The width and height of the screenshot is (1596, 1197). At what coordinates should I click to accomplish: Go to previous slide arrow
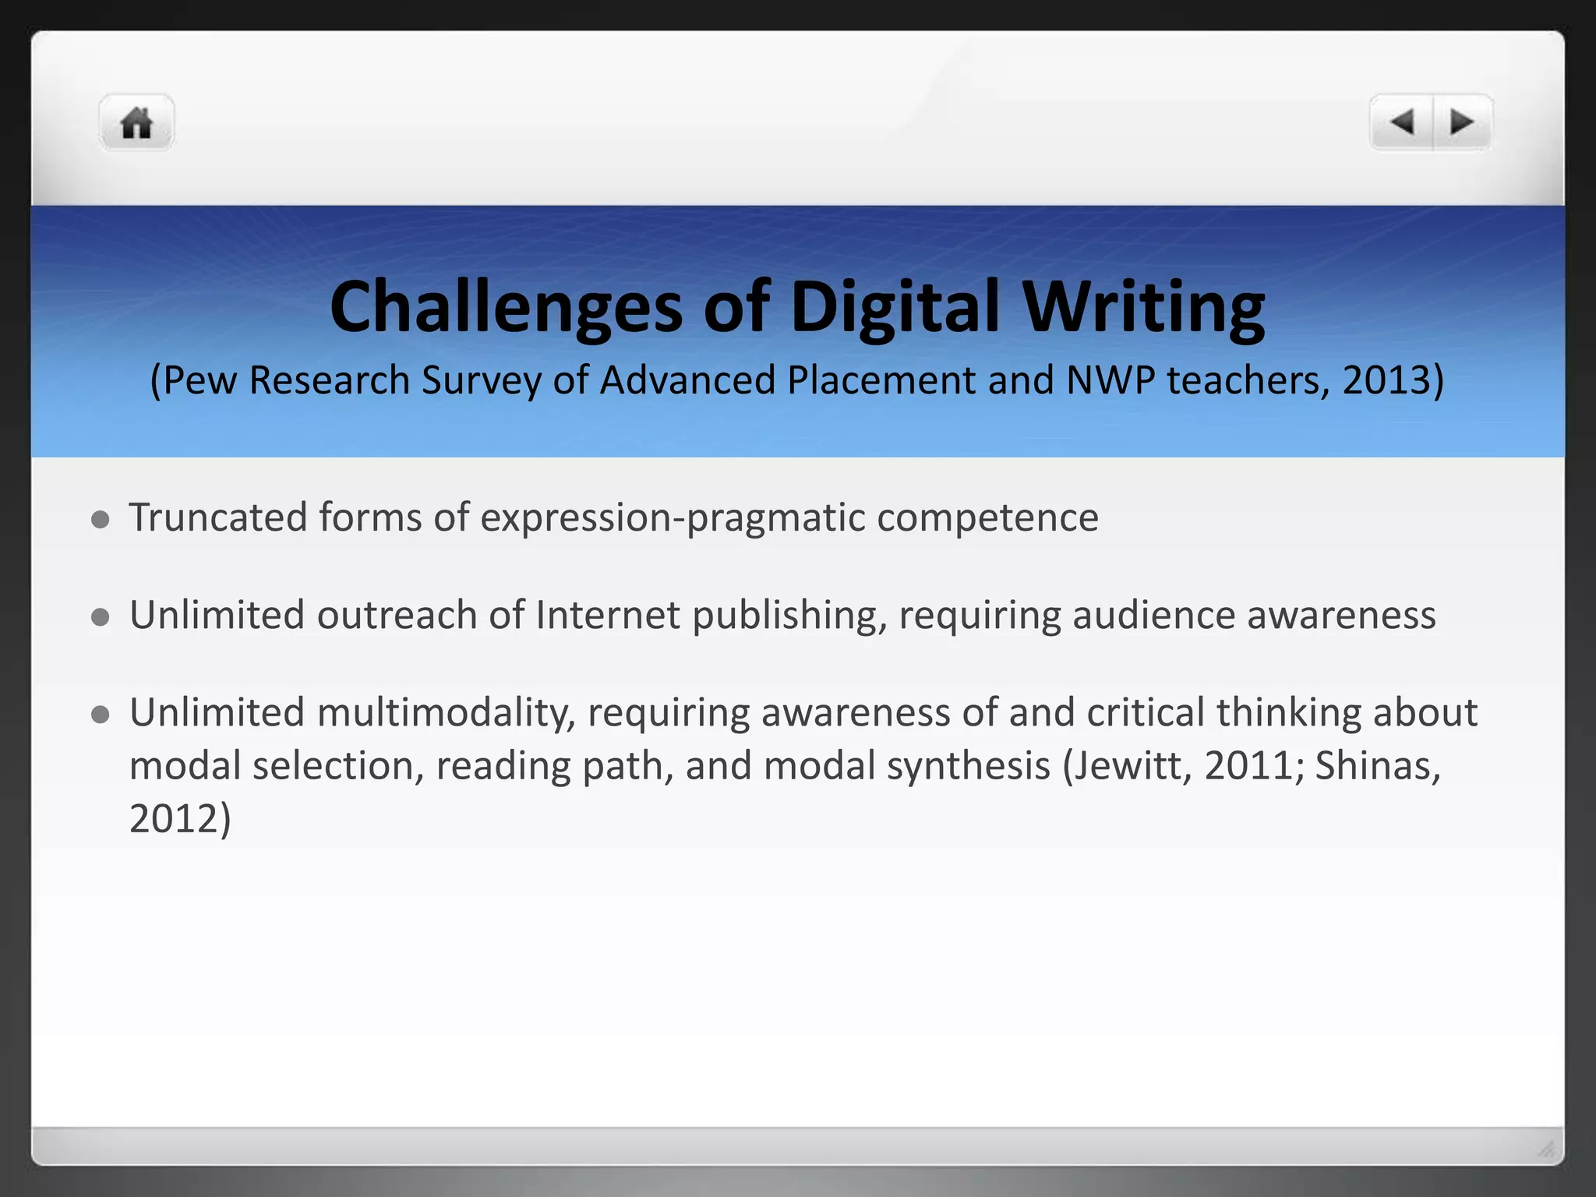click(x=1401, y=122)
